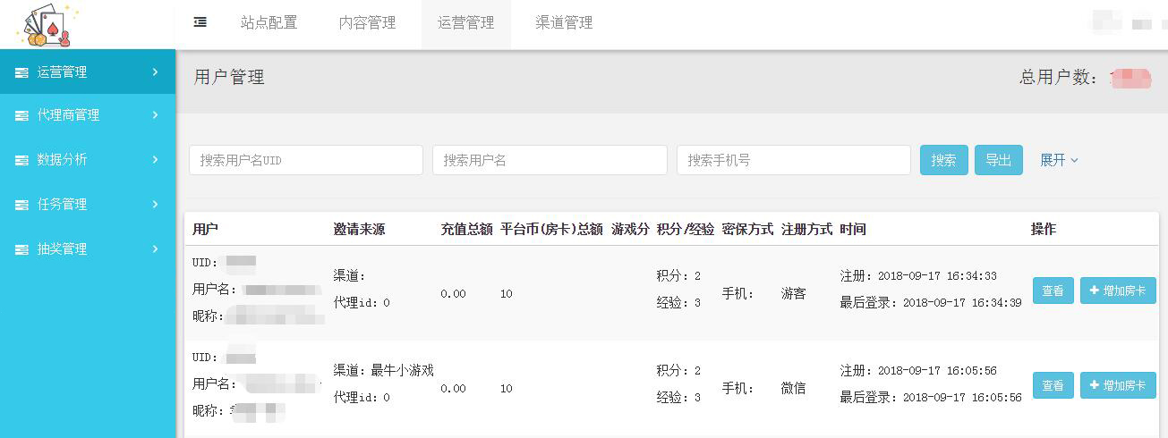This screenshot has width=1168, height=438.
Task: Click the playing cards logo icon
Action: pos(46,25)
